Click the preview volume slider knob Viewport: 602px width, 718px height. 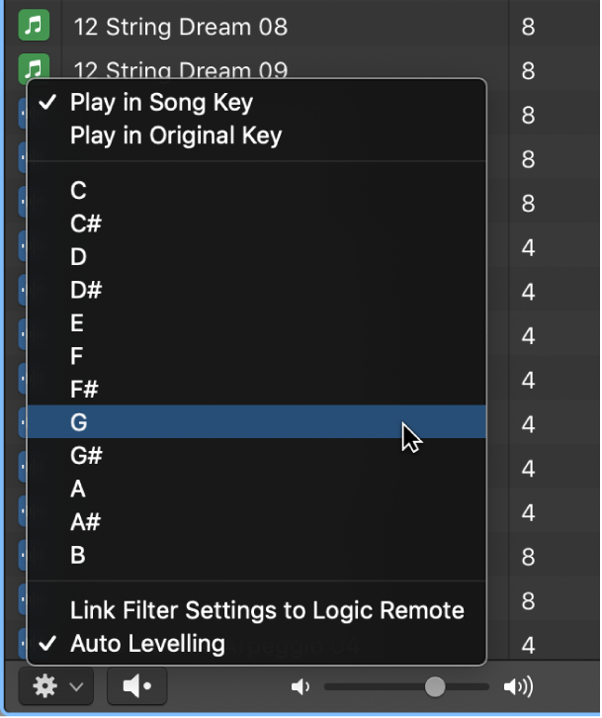pos(434,686)
